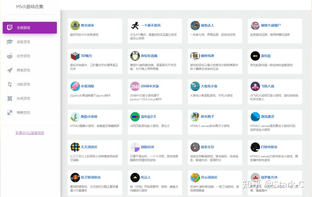Image resolution: width=312 pixels, height=197 pixels.
Task: Click the 维京战争 game icon
Action: click(75, 26)
